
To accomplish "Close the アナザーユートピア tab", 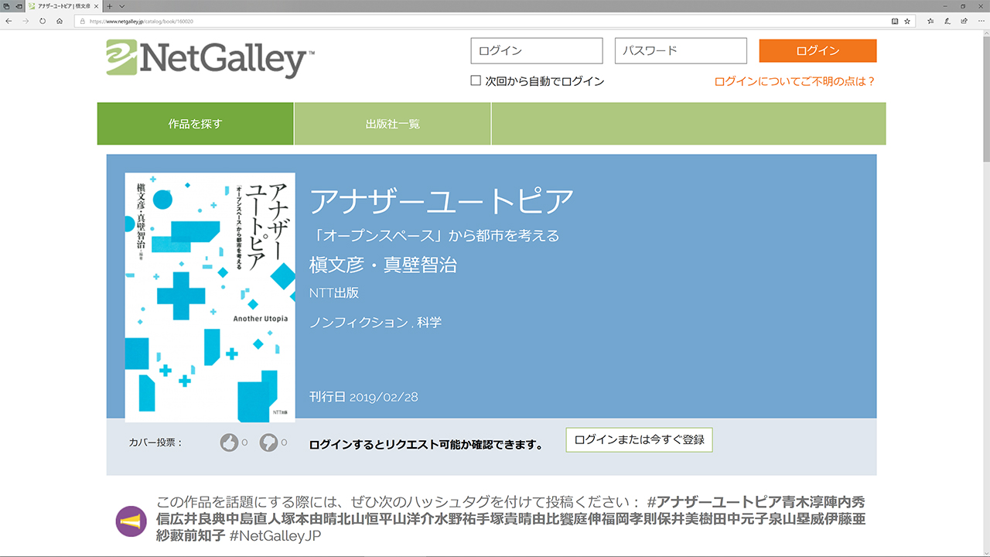I will pyautogui.click(x=97, y=5).
